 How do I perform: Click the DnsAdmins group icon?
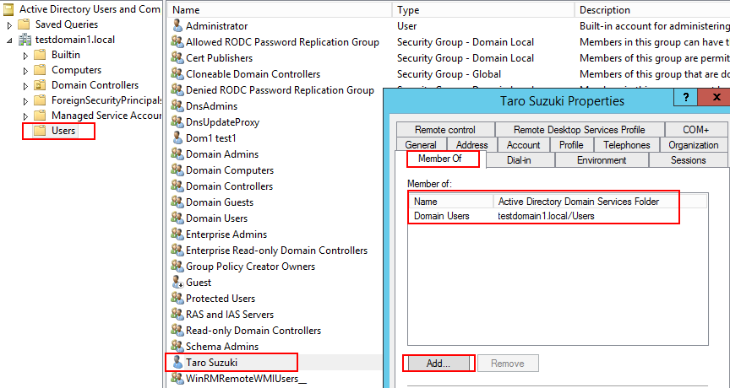point(177,106)
